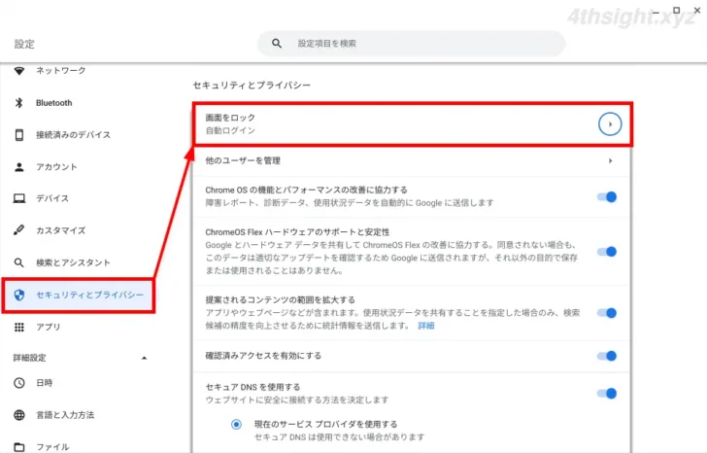Open アカウント settings section

coord(56,167)
